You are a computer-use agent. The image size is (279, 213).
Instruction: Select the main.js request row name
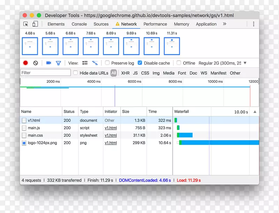[34, 128]
